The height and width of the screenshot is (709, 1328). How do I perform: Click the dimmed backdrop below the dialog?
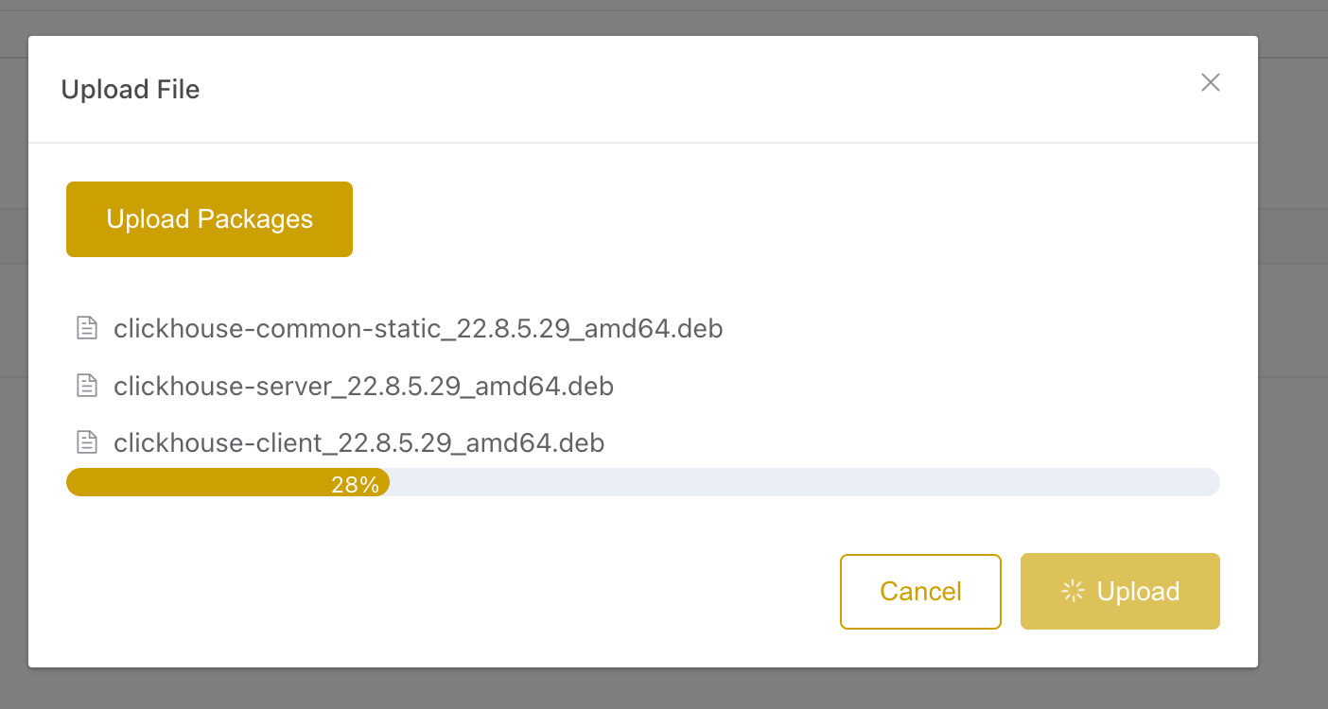[x=662, y=690]
